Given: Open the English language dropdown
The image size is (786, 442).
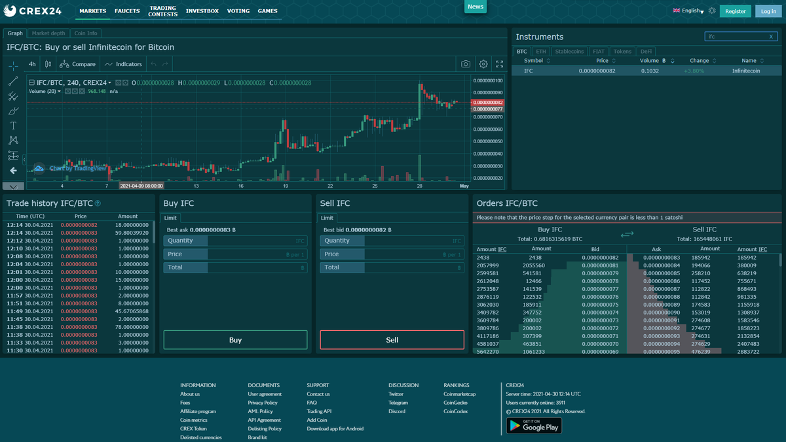Looking at the screenshot, I should (x=688, y=11).
